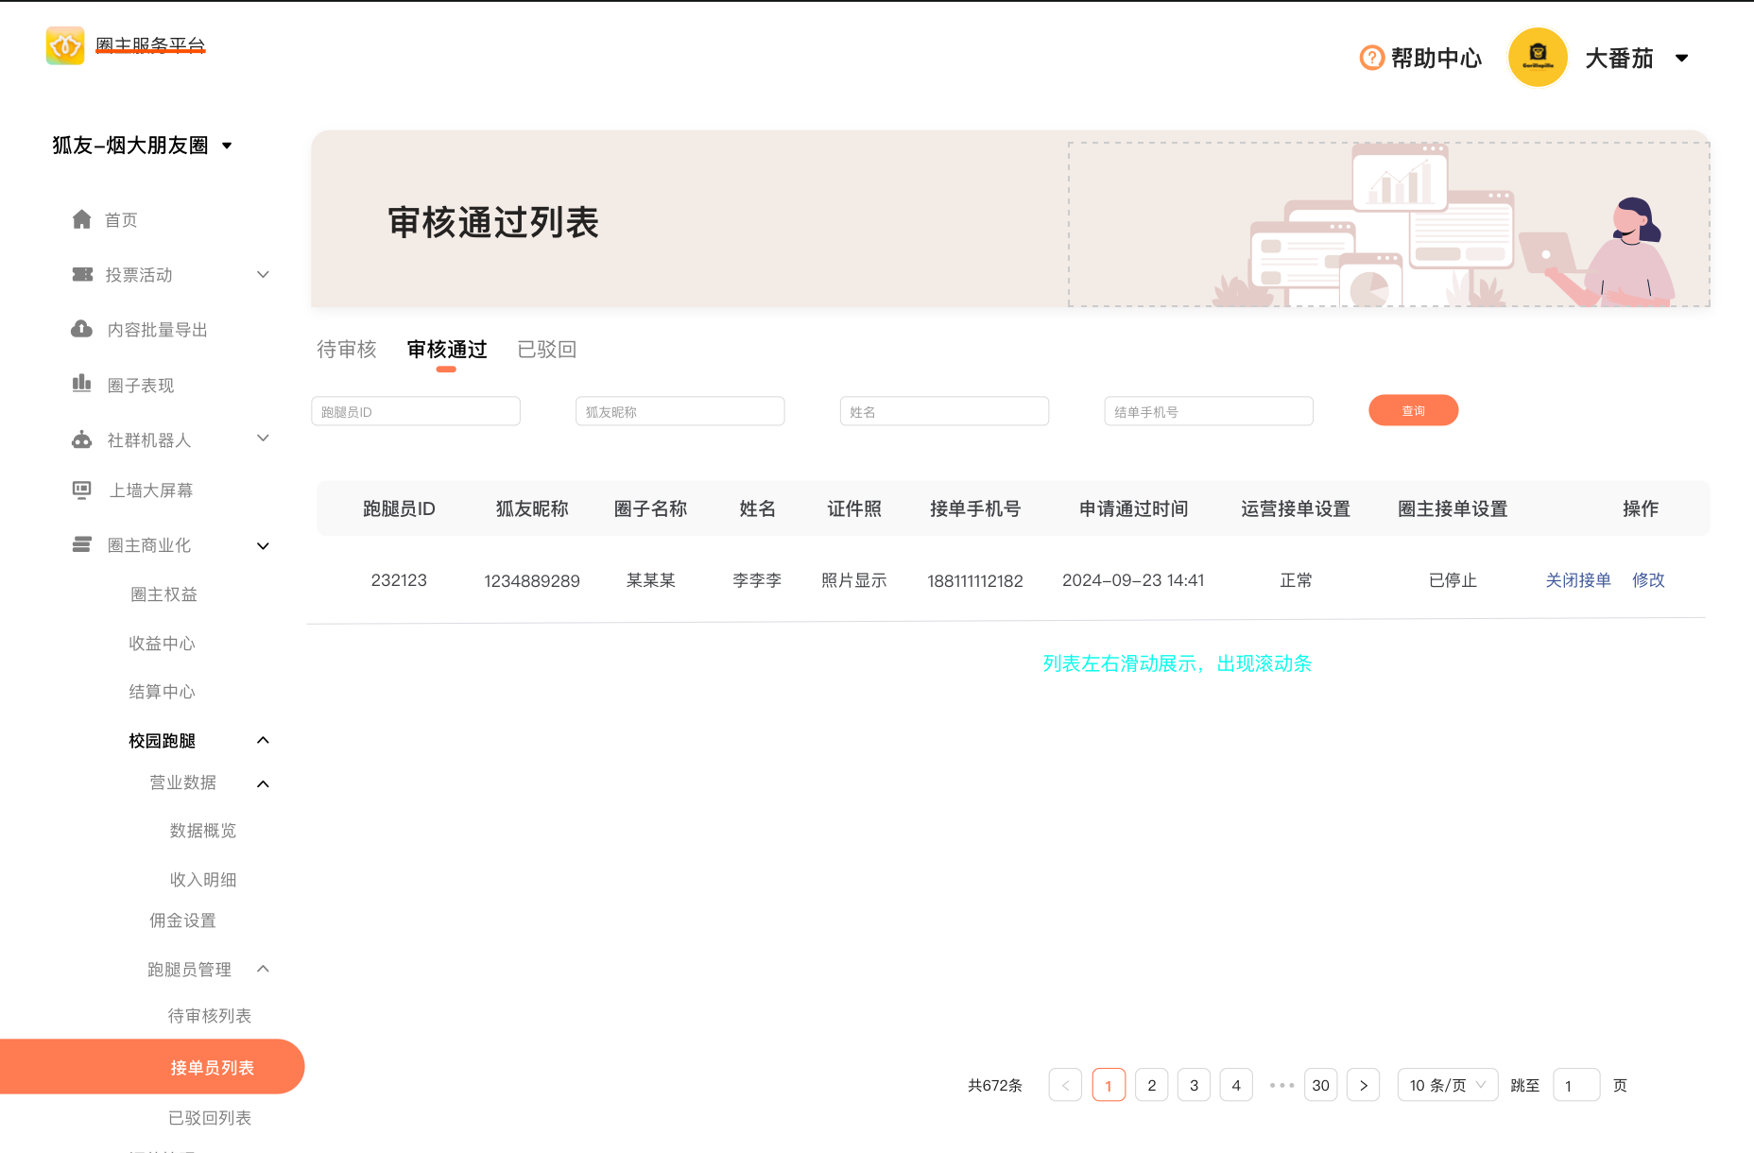The image size is (1754, 1153).
Task: Click the platform logo icon at top left
Action: [x=65, y=45]
